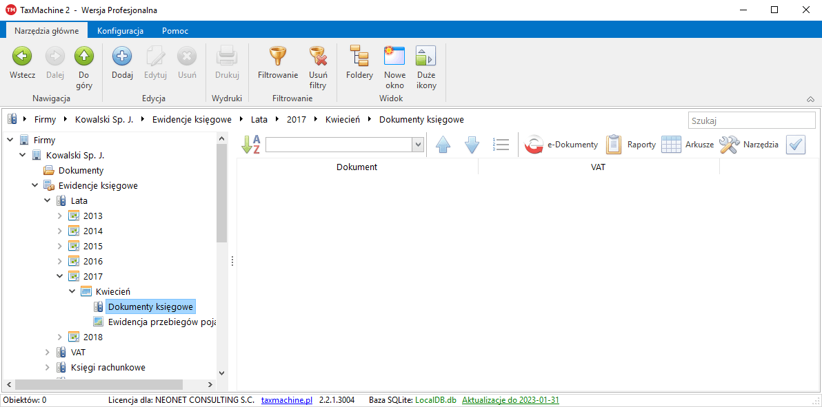Switch to the Konfiguracja ribbon tab
This screenshot has width=822, height=407.
click(x=120, y=31)
